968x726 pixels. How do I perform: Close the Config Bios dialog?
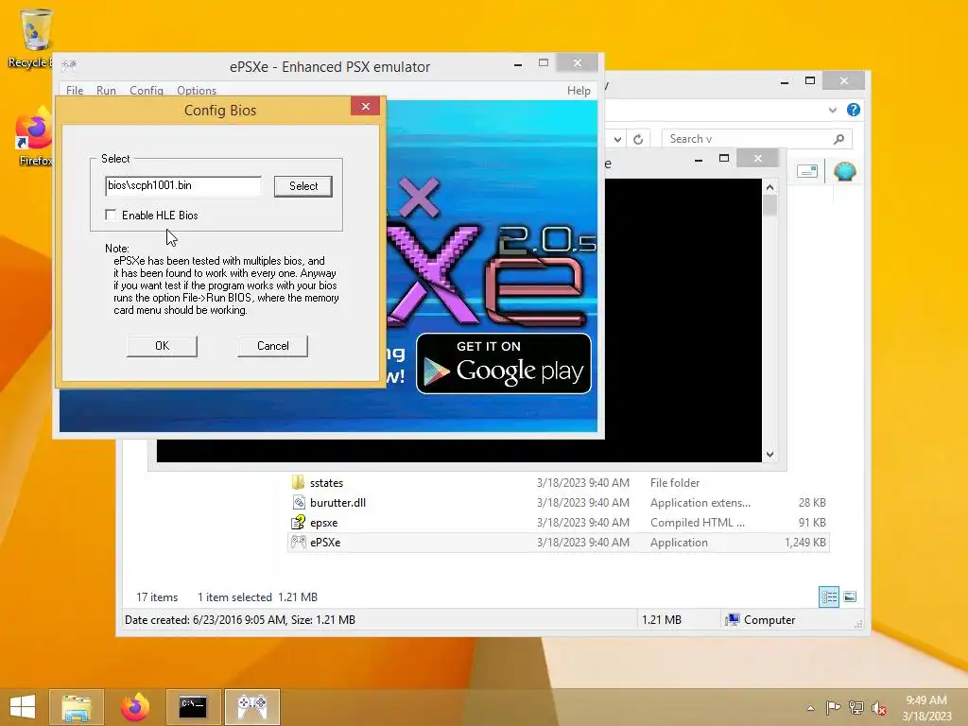point(366,106)
